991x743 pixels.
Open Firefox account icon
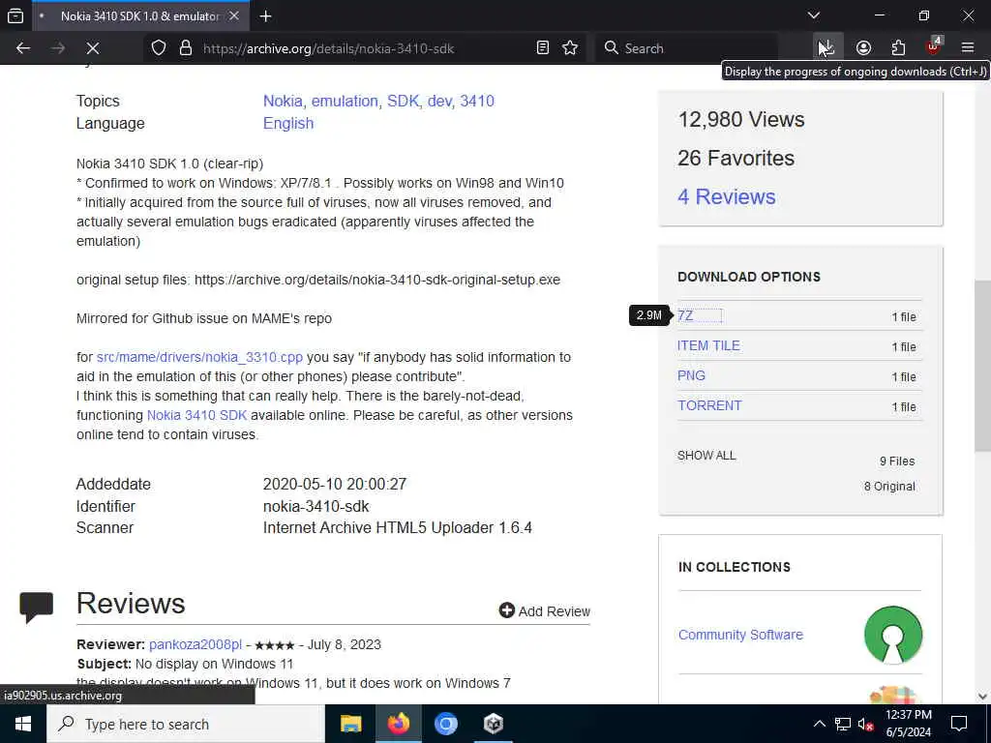point(863,48)
